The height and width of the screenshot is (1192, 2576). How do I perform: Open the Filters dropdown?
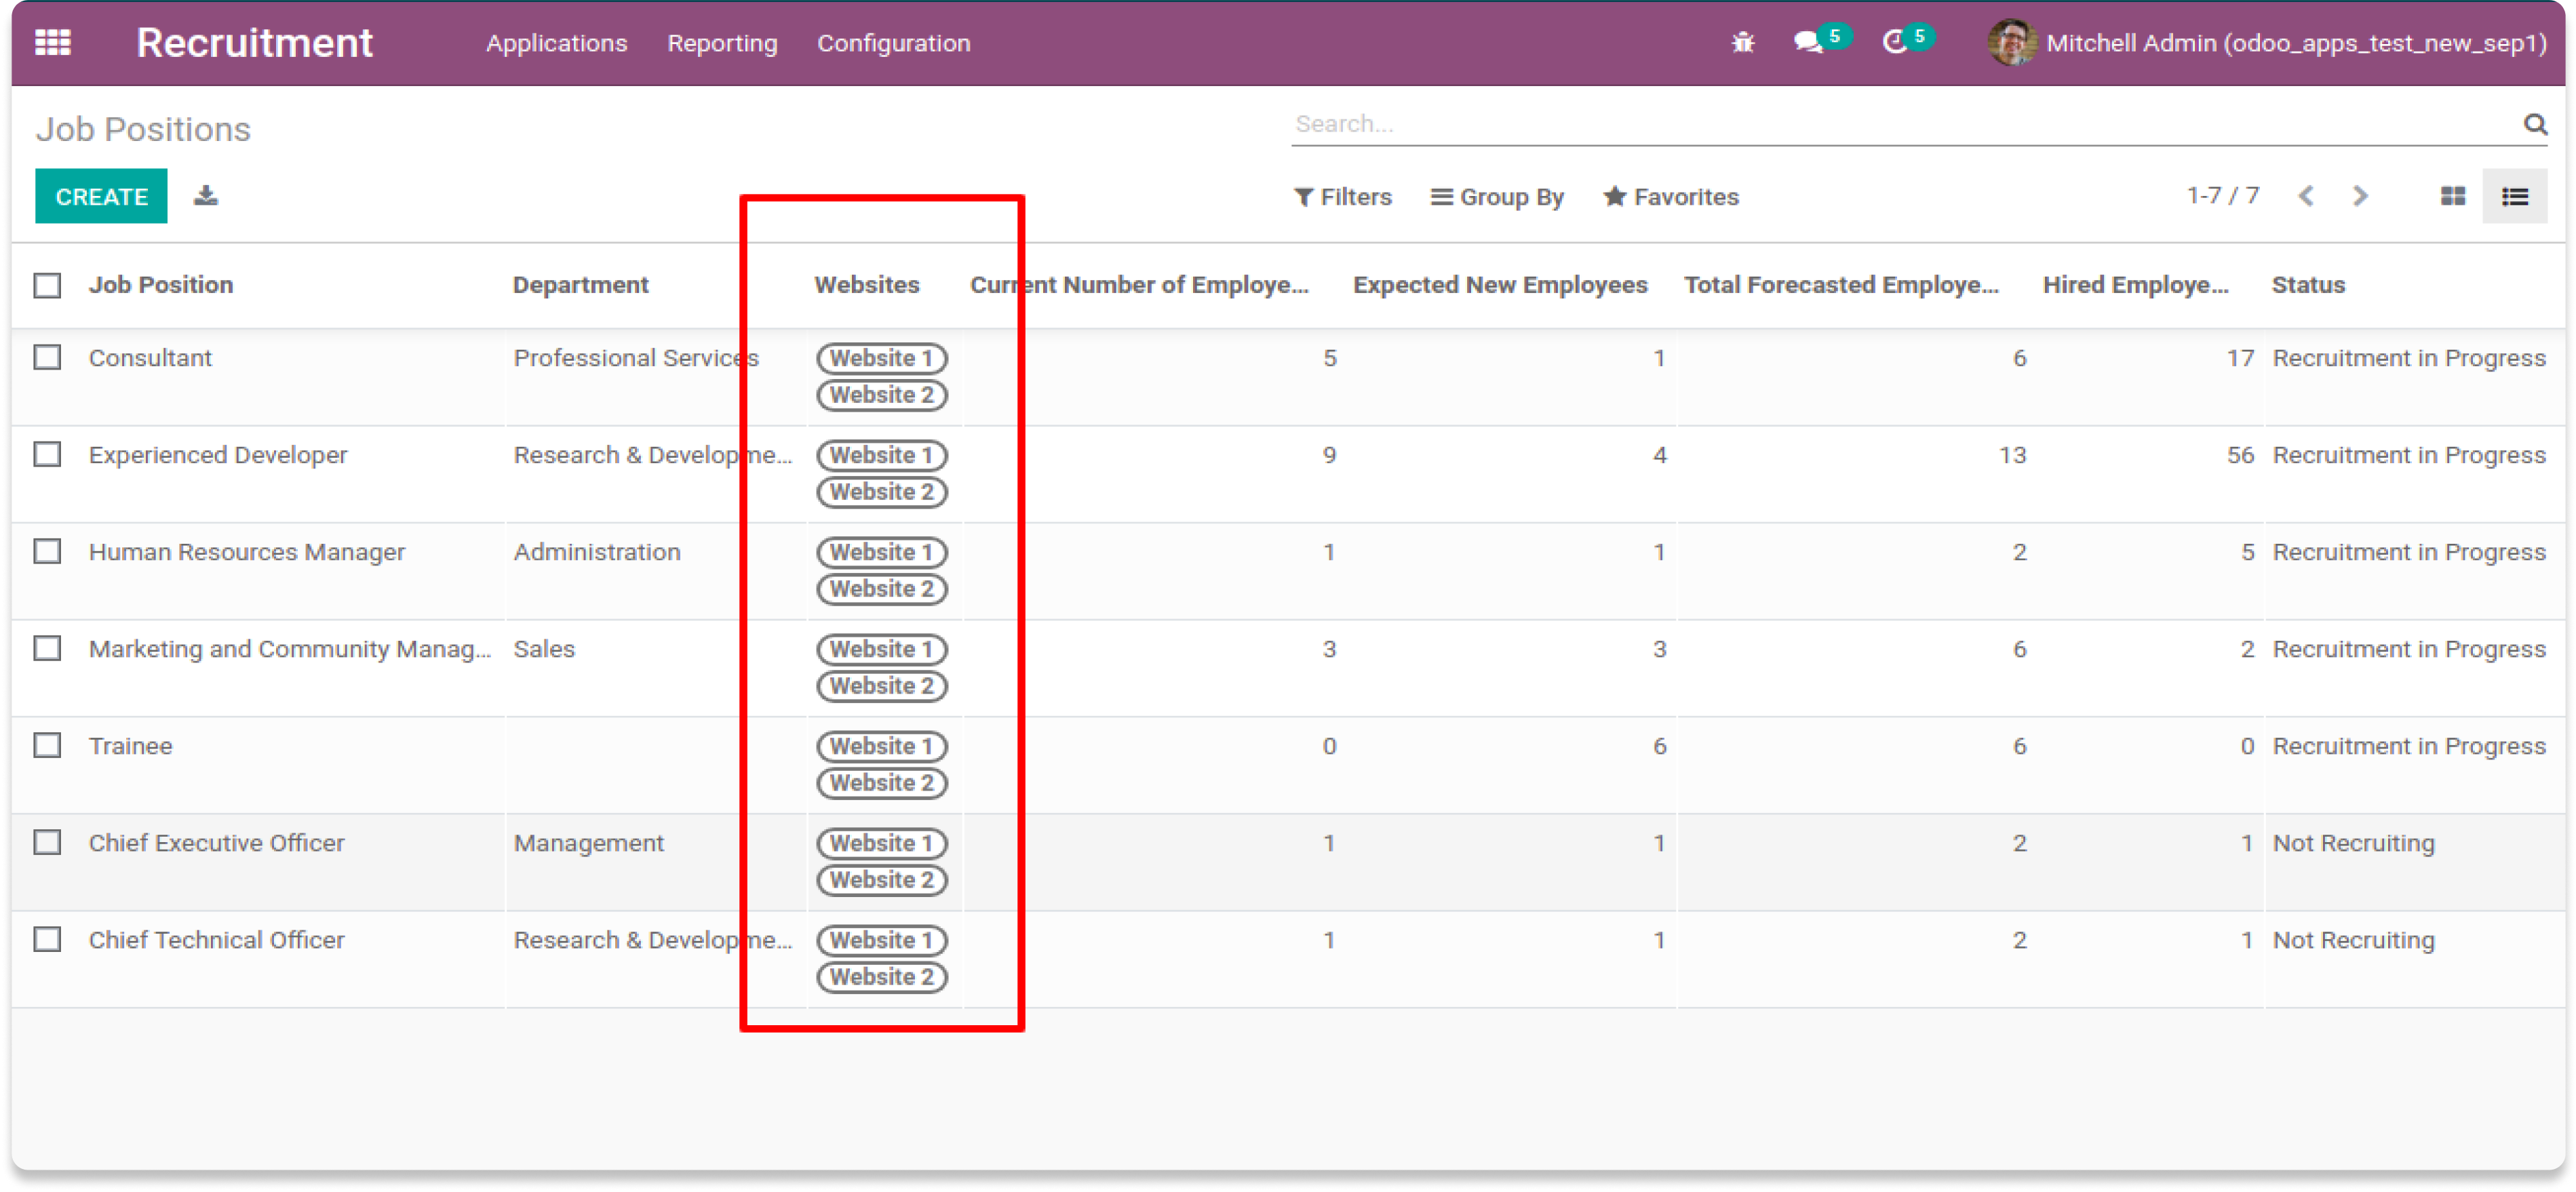pyautogui.click(x=1342, y=197)
